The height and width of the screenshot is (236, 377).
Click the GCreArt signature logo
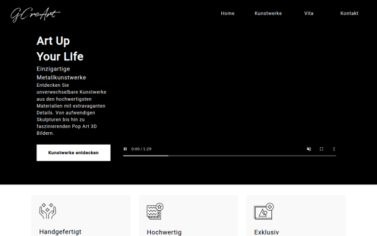coord(35,15)
